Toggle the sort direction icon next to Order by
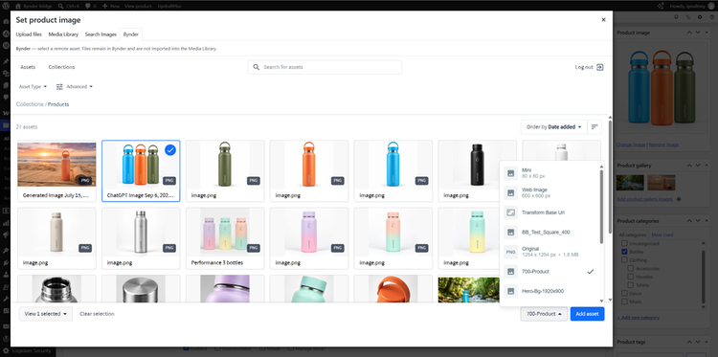Viewport: 718px width, 357px height. [595, 126]
